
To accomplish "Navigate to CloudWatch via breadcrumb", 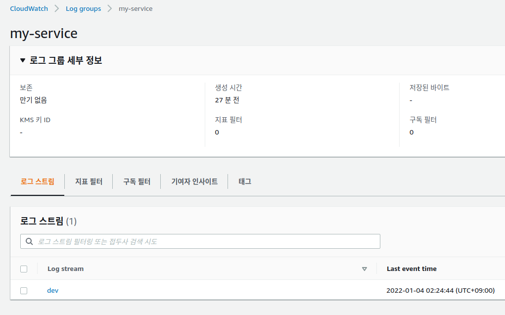I will point(29,8).
